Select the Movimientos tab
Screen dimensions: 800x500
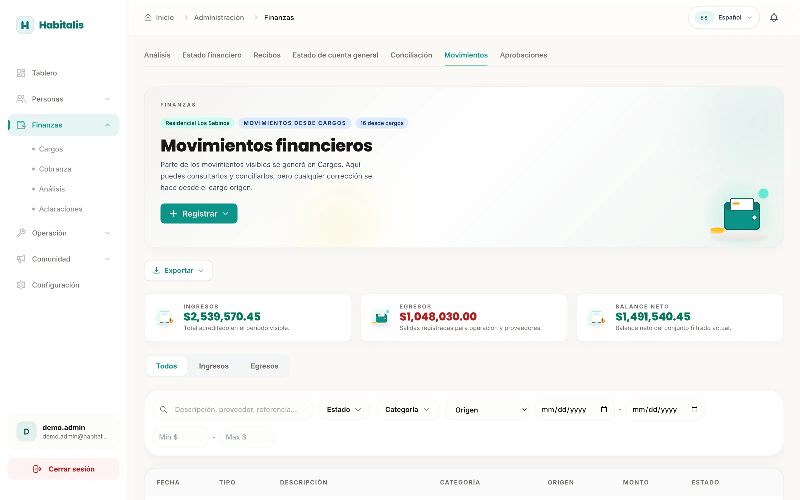click(466, 55)
